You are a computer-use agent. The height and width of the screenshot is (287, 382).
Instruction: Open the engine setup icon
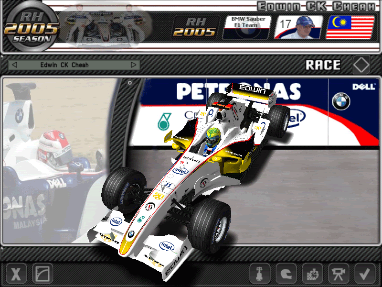click(312, 274)
